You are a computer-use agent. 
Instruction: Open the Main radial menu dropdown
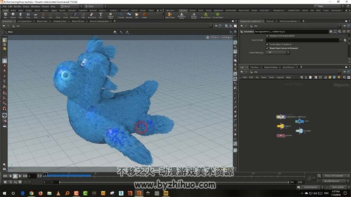pos(96,7)
